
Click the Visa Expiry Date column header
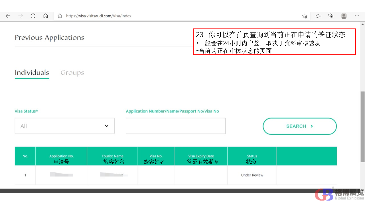tap(201, 156)
